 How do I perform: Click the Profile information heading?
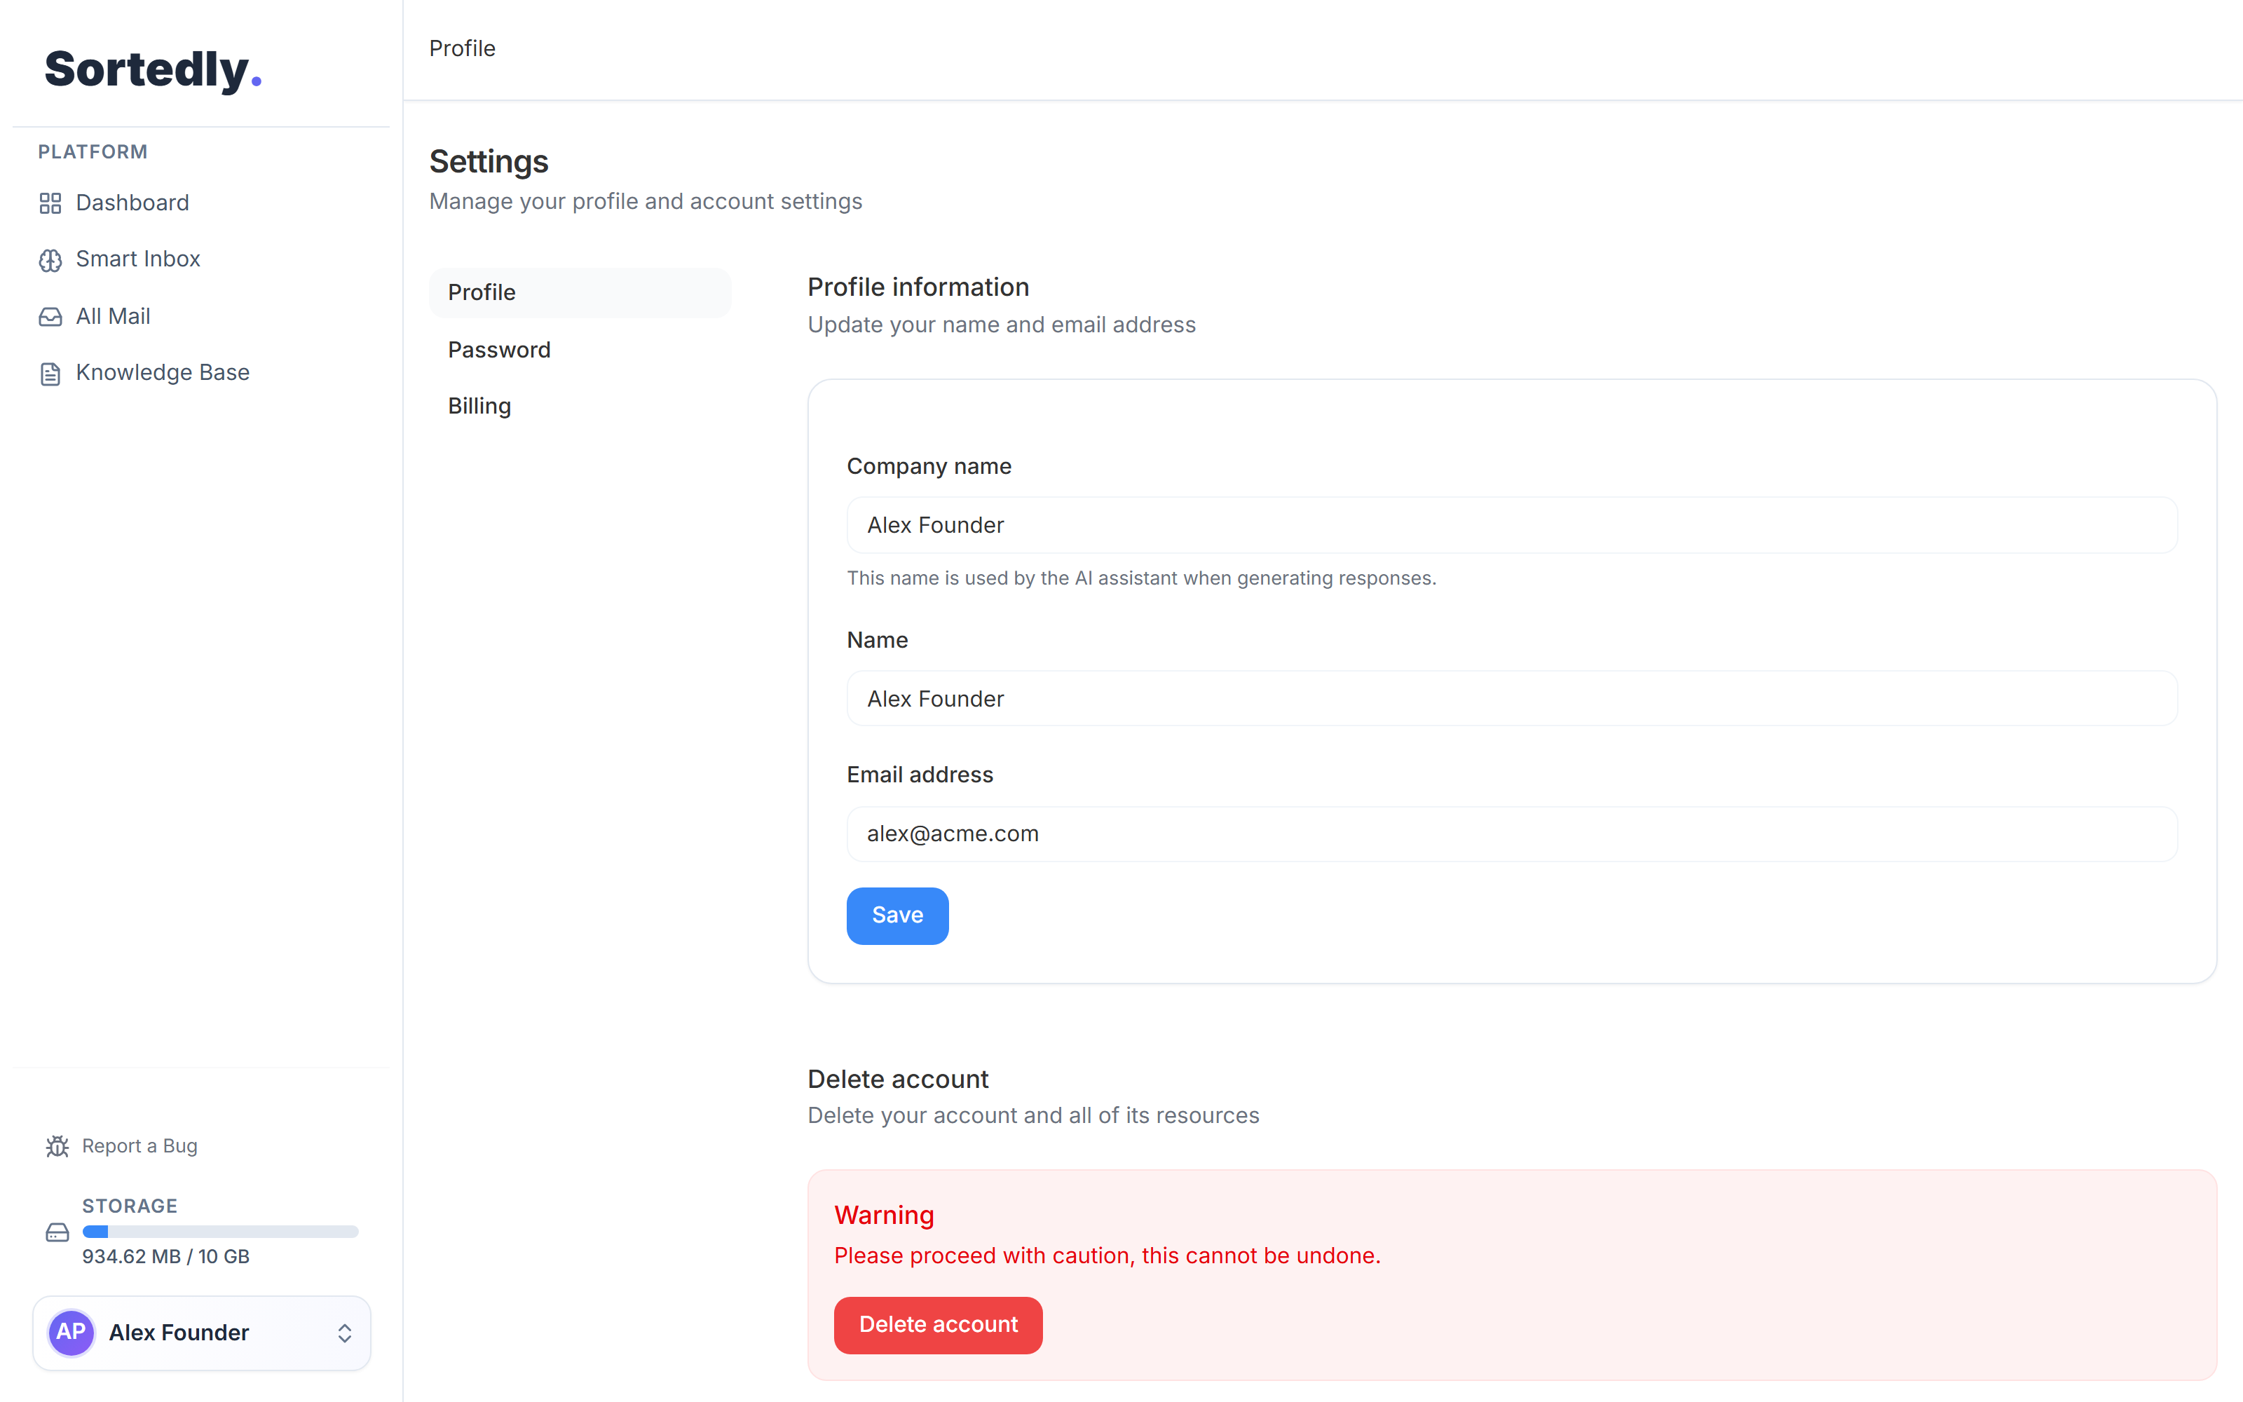click(918, 287)
